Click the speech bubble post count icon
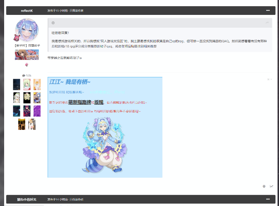Viewport: 279px width, 206px height. (x=24, y=76)
